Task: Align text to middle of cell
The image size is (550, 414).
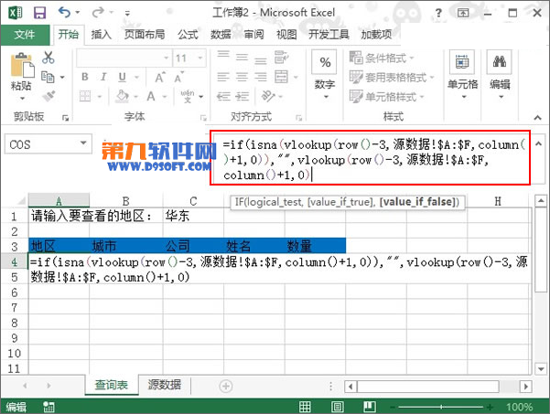Action: pos(242,57)
